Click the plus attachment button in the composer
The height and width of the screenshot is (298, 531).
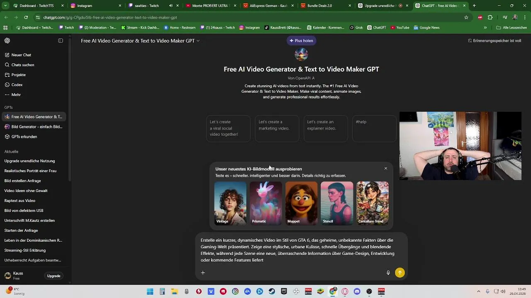point(203,272)
